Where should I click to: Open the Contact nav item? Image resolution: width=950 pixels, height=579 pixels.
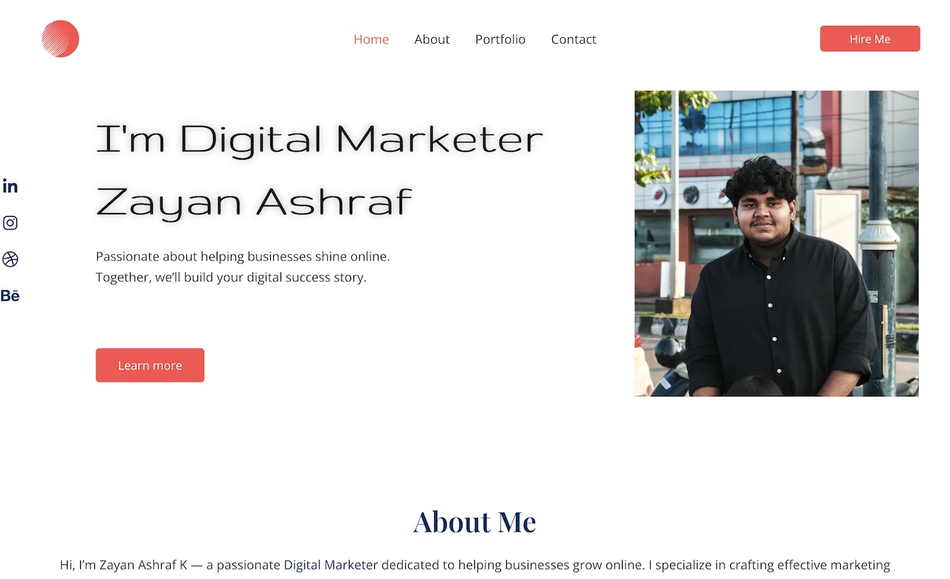tap(574, 39)
